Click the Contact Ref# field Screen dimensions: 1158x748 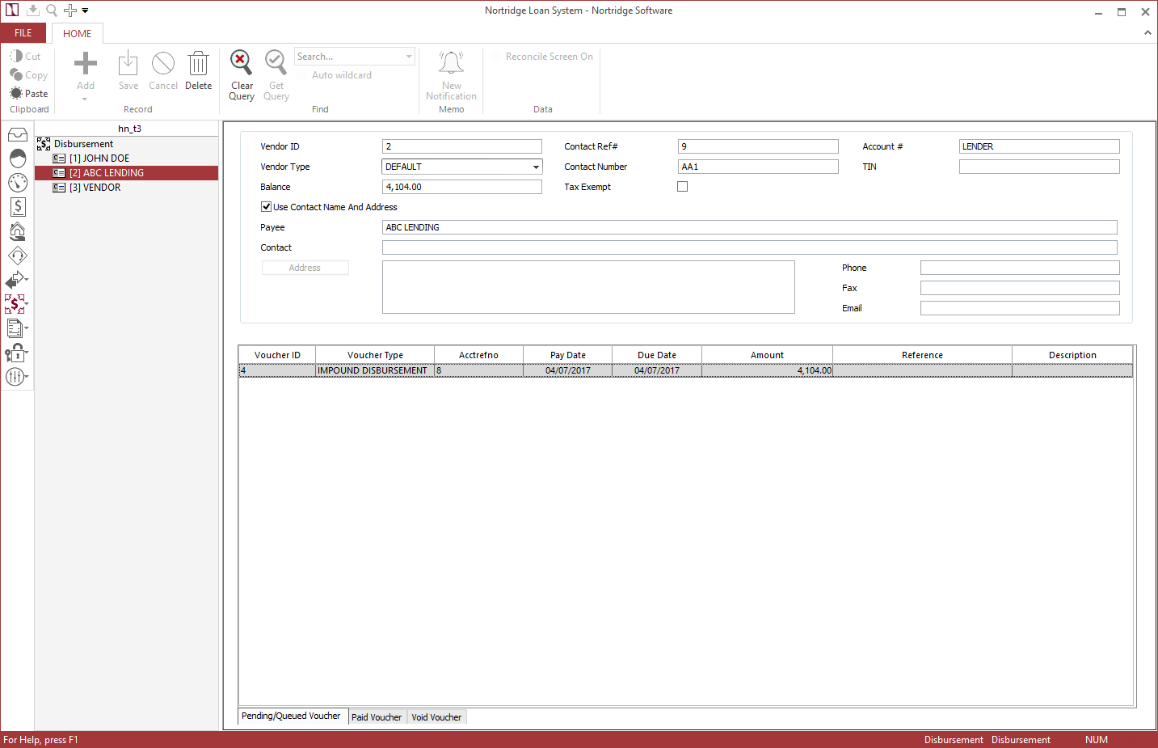tap(758, 146)
